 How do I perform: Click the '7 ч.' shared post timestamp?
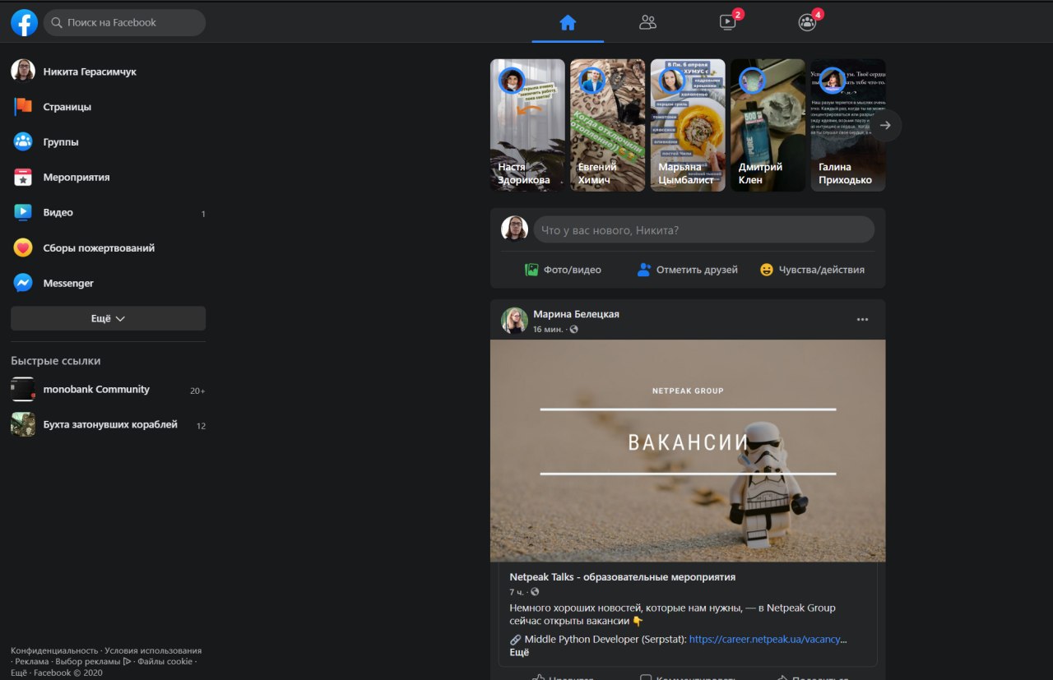pos(517,592)
